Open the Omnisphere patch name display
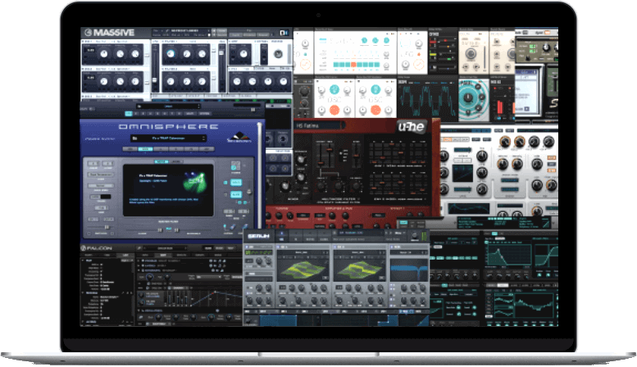Screen dimensions: 637x367 coord(169,138)
